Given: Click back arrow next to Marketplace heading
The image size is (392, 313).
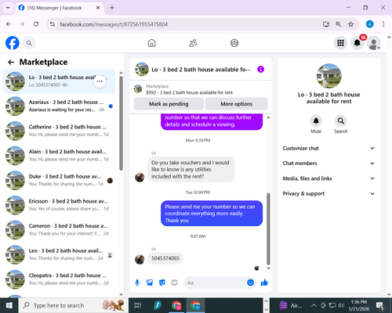Looking at the screenshot, I should coord(11,62).
